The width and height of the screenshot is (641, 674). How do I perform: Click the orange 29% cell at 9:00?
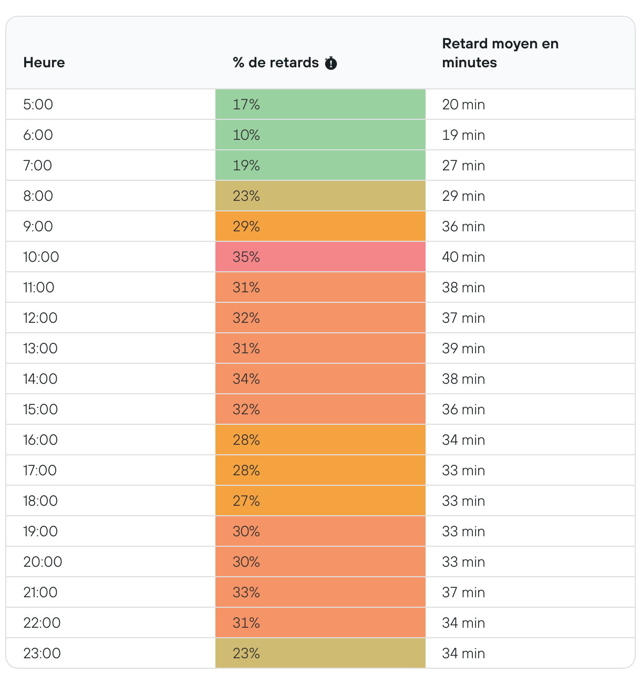tap(320, 227)
